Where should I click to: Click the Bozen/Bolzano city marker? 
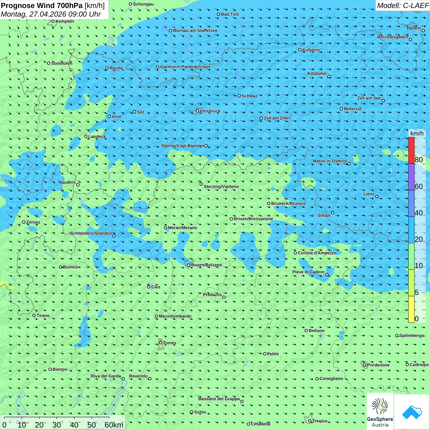click(x=189, y=265)
